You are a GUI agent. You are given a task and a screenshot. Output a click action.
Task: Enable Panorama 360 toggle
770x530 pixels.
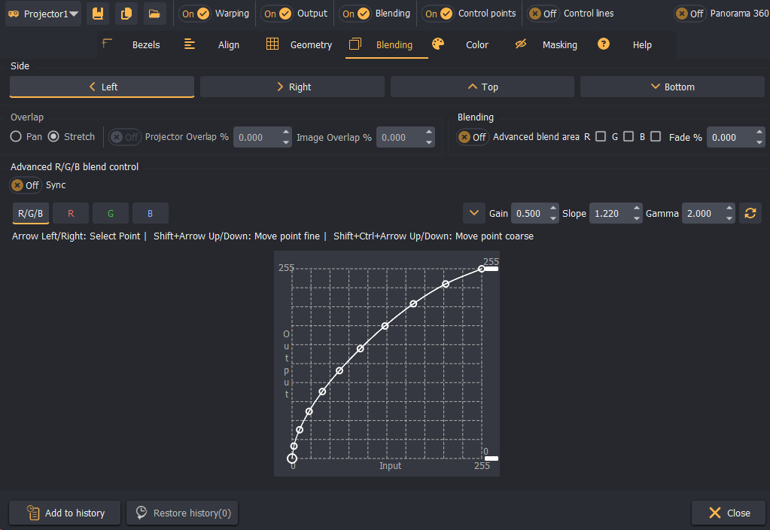click(690, 14)
